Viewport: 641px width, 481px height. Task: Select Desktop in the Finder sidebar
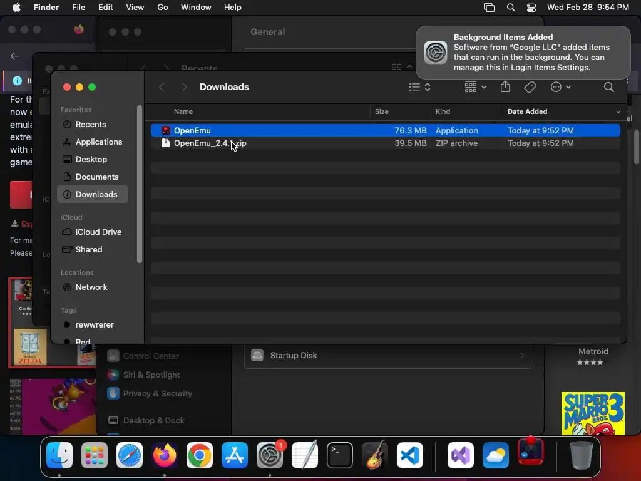[93, 160]
